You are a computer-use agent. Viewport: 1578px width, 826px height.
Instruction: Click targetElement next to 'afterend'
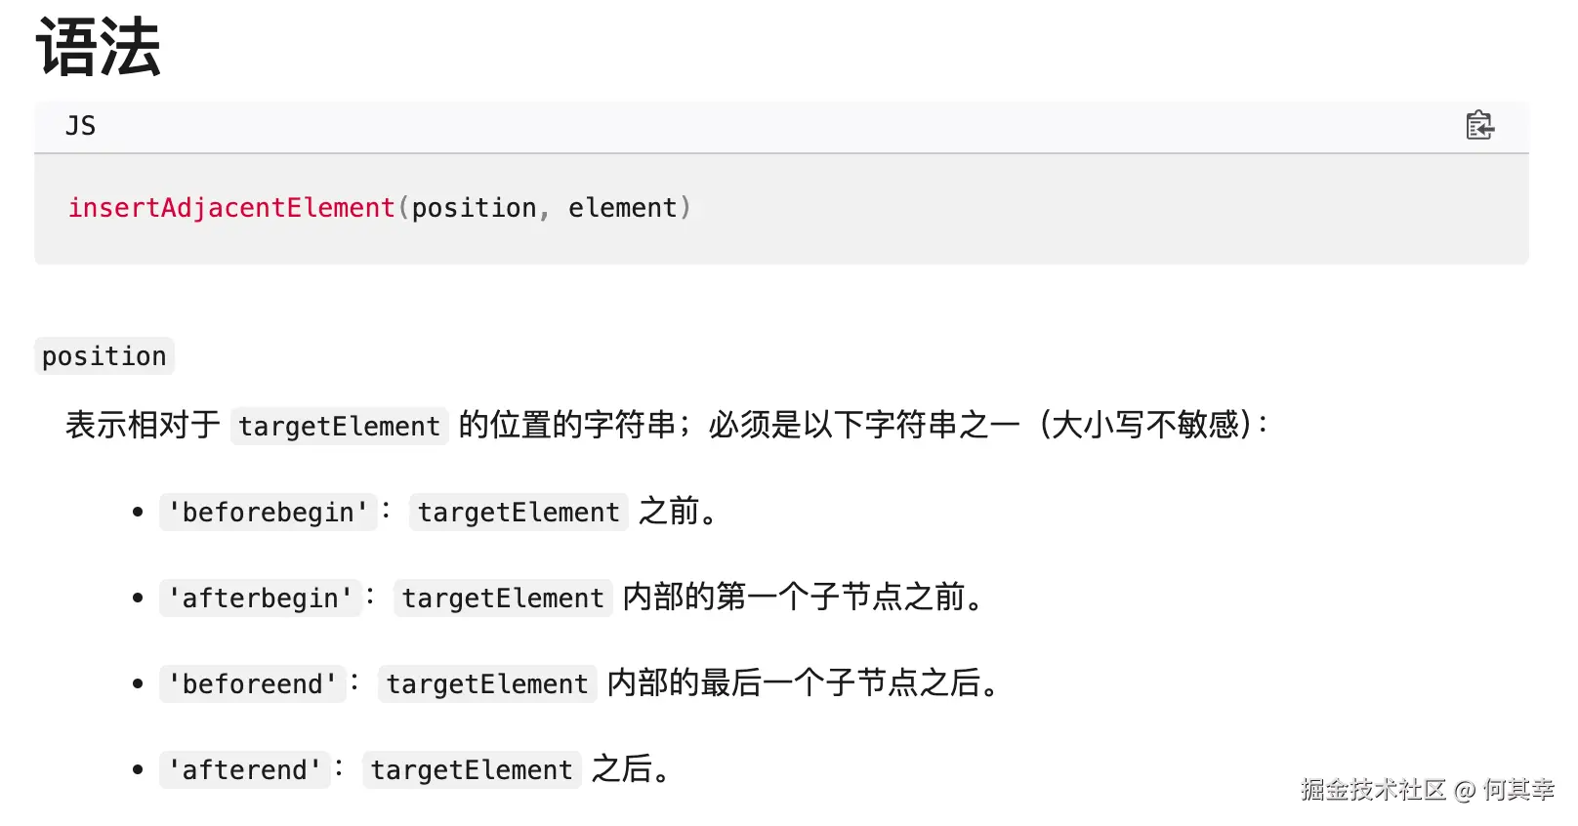tap(472, 770)
